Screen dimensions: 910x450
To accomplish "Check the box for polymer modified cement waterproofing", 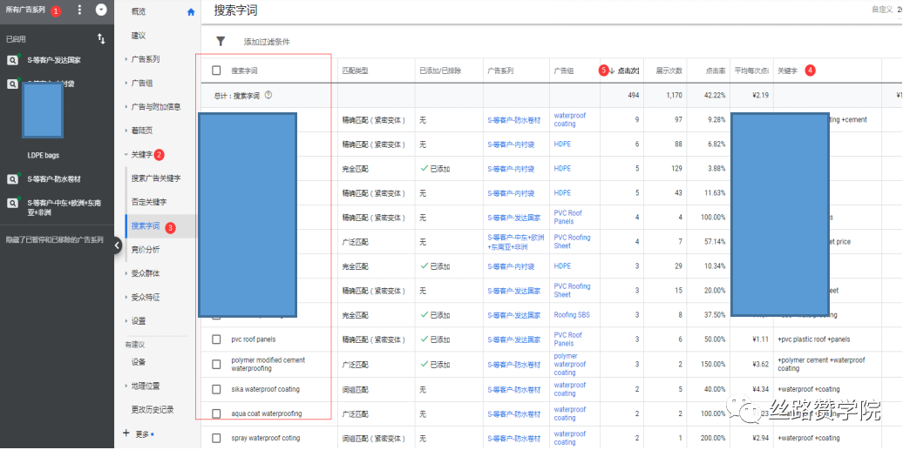I will (216, 364).
